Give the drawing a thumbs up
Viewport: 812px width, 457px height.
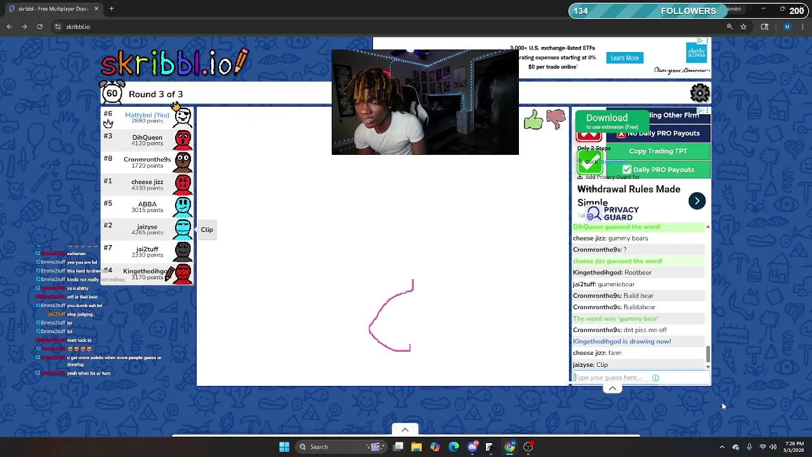coord(534,120)
